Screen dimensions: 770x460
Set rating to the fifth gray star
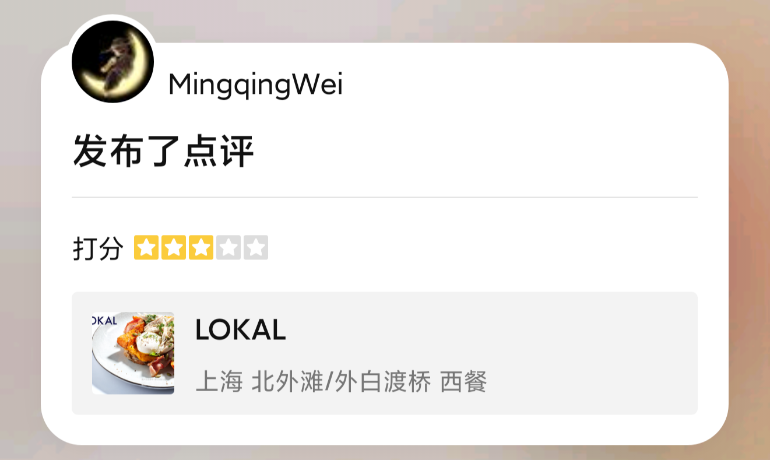[x=256, y=248]
